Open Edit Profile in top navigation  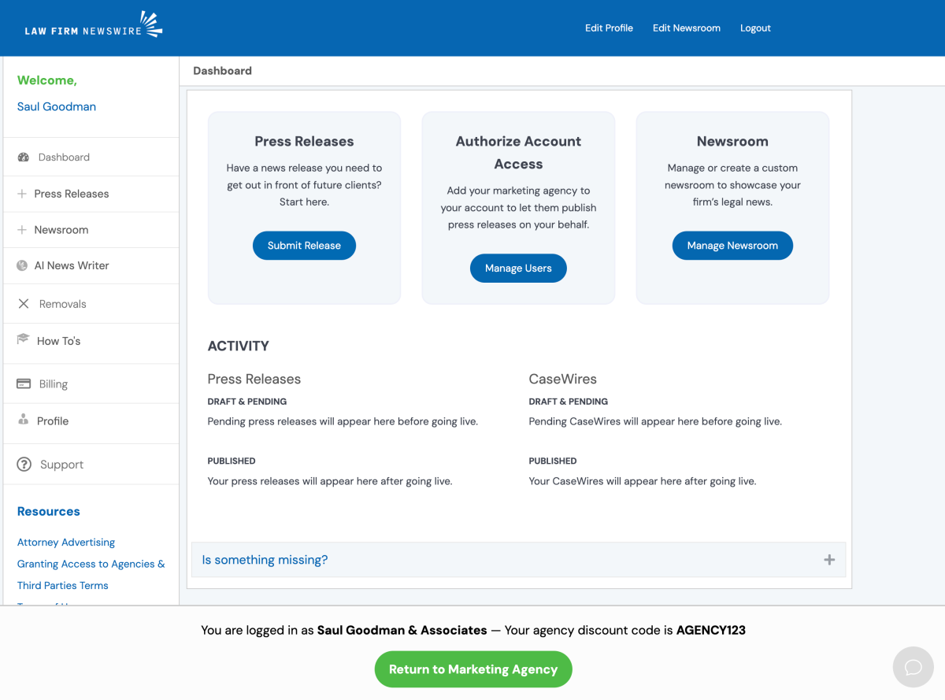pos(609,28)
